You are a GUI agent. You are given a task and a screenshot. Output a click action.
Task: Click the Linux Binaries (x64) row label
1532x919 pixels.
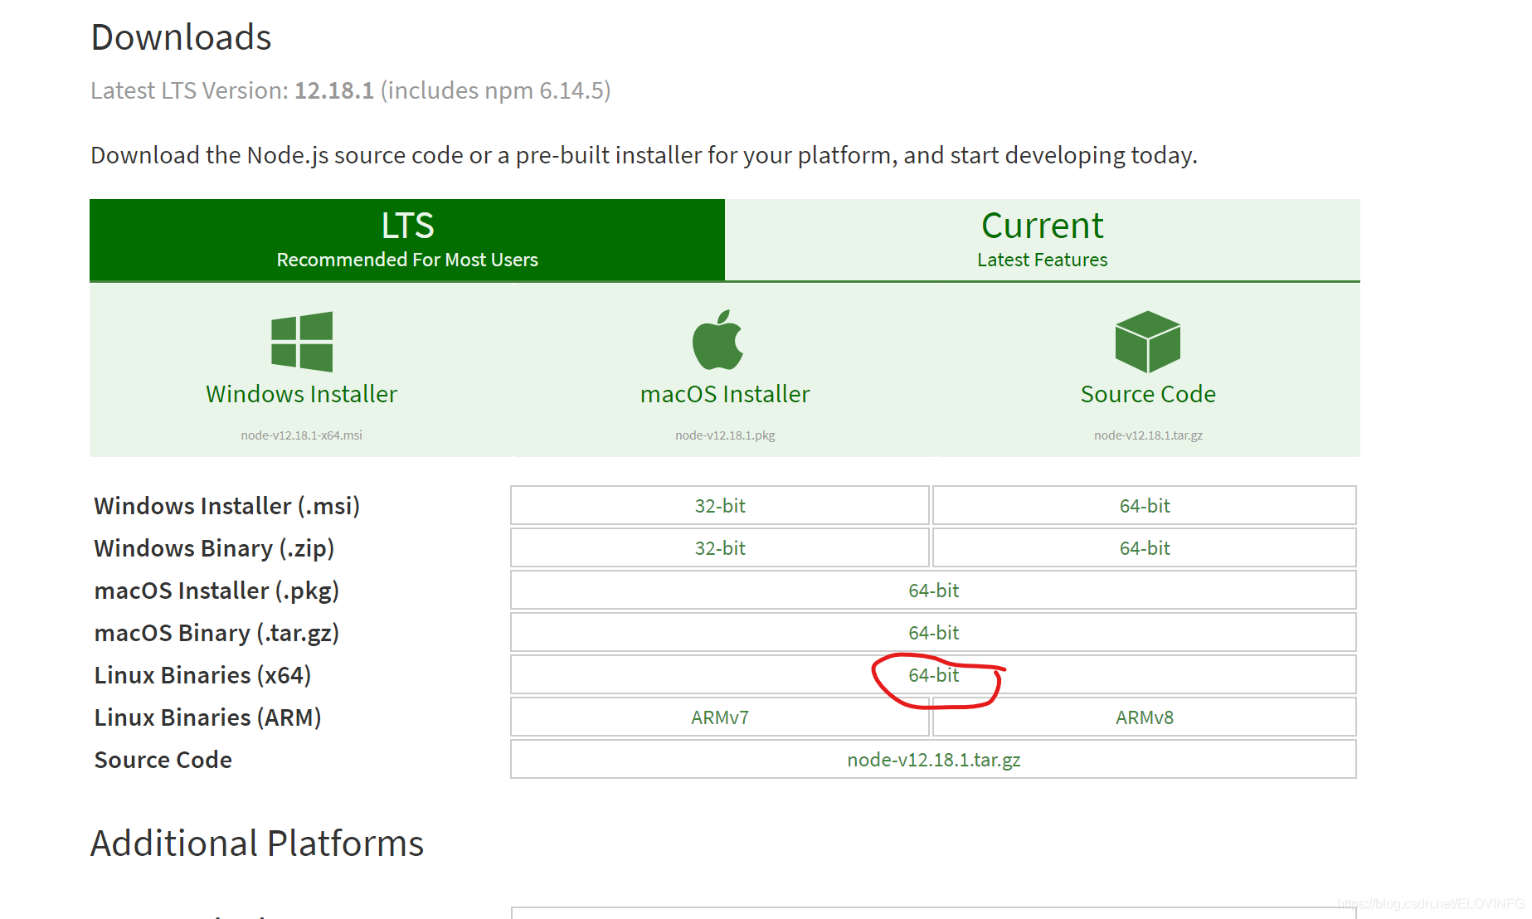[x=202, y=675]
